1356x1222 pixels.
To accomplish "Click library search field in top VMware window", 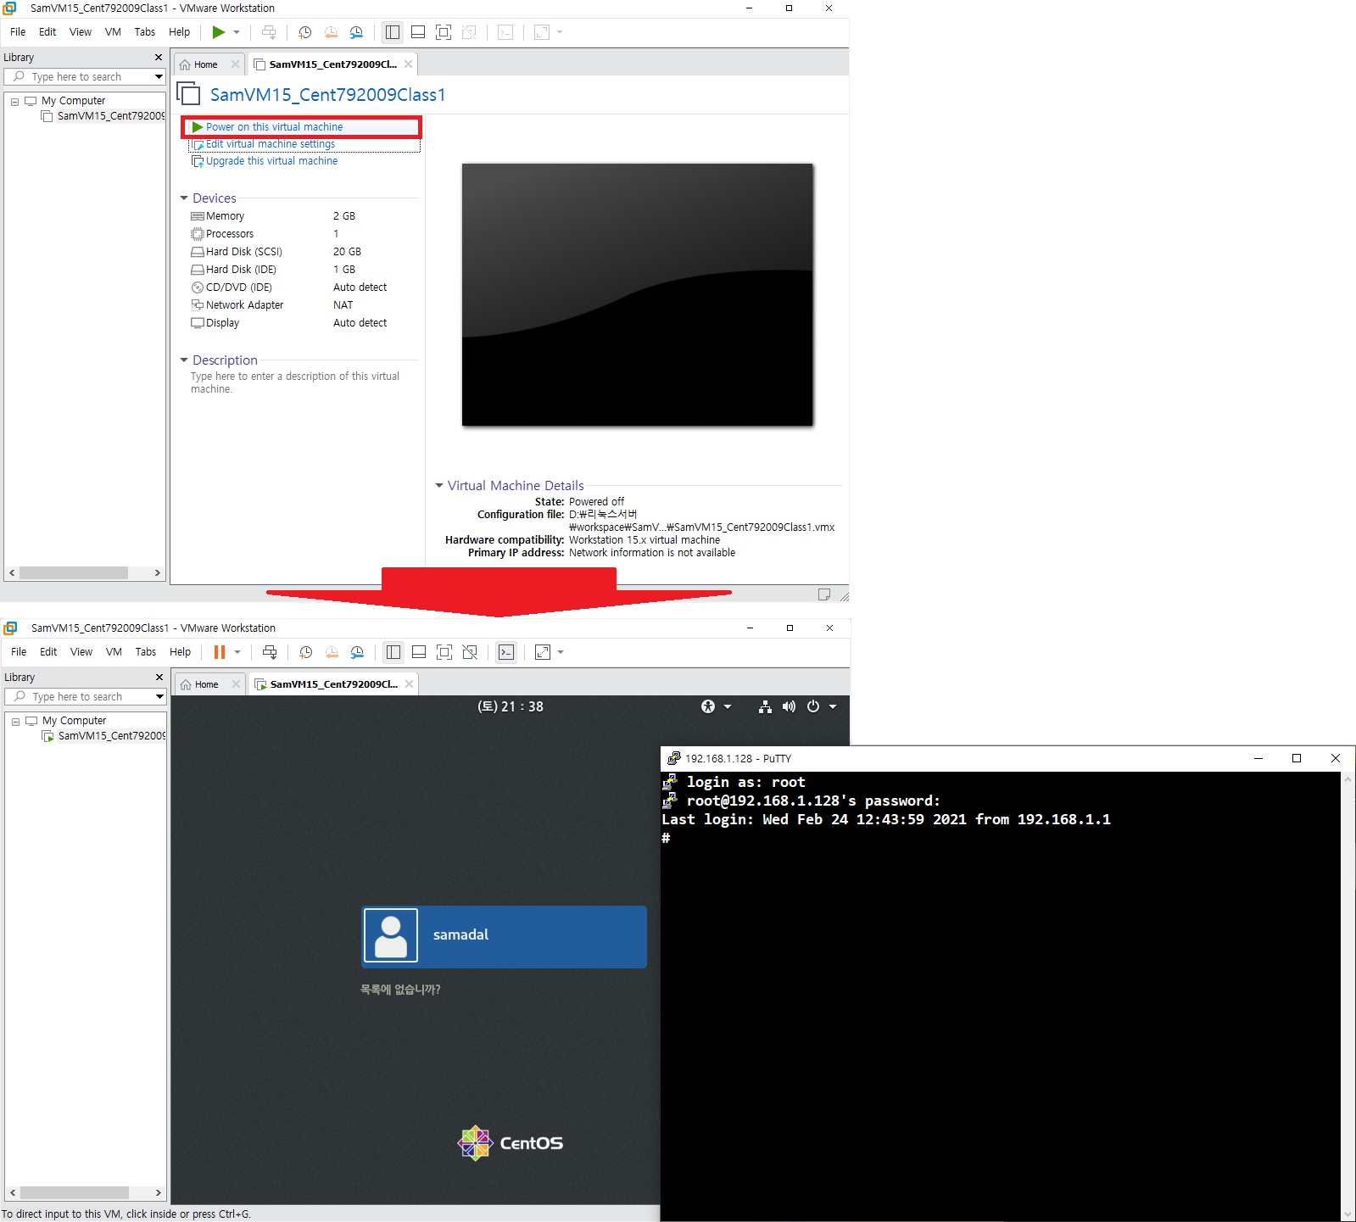I will click(x=85, y=77).
